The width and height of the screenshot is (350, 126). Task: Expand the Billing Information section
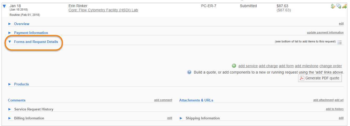click(x=10, y=118)
